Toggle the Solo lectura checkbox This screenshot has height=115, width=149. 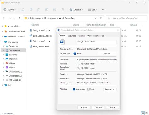[x=74, y=89]
